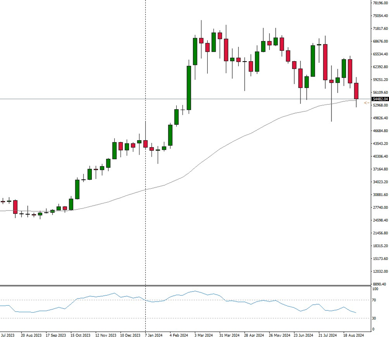This screenshot has width=389, height=337.
Task: Click the 15 Oct 2023 date label
Action: (80, 335)
